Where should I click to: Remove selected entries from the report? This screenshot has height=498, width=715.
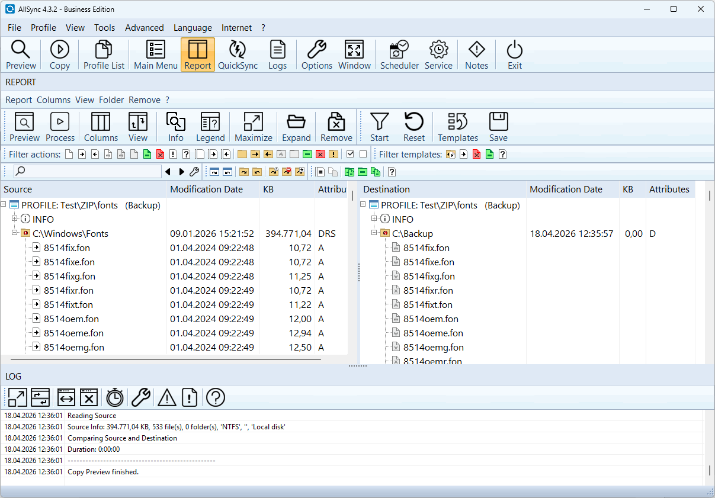pos(336,127)
